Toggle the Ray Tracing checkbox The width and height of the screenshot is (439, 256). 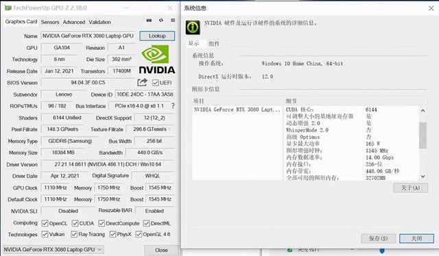tap(74, 234)
